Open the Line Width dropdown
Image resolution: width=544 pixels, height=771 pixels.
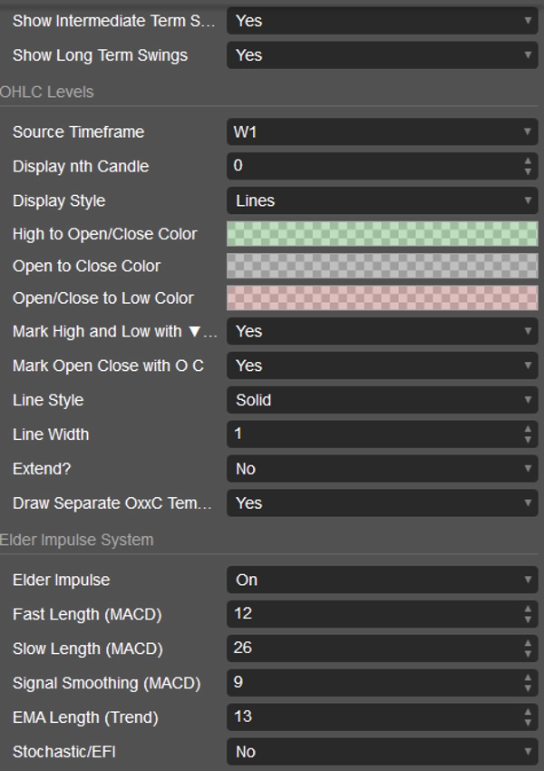pos(382,434)
